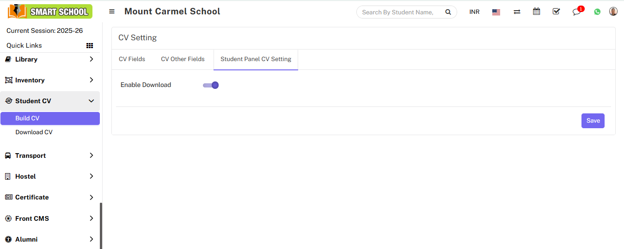This screenshot has height=249, width=624.
Task: Open the calendar icon in header
Action: pyautogui.click(x=536, y=12)
